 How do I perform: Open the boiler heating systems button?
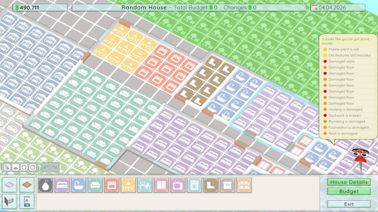(27, 201)
